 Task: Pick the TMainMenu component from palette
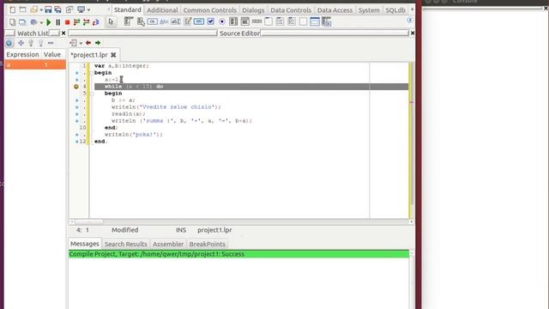point(129,21)
